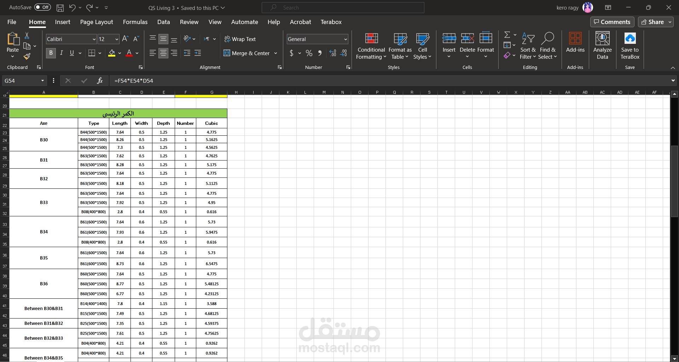Screen dimensions: 679x362
Task: Click the Format Painter brush icon
Action: [x=27, y=56]
